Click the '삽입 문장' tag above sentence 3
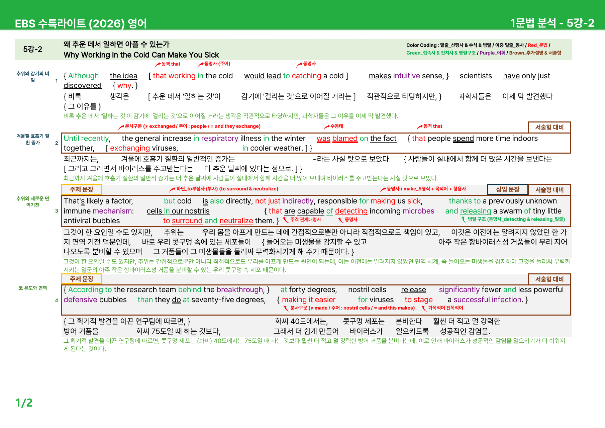605x428 pixels. 508,189
